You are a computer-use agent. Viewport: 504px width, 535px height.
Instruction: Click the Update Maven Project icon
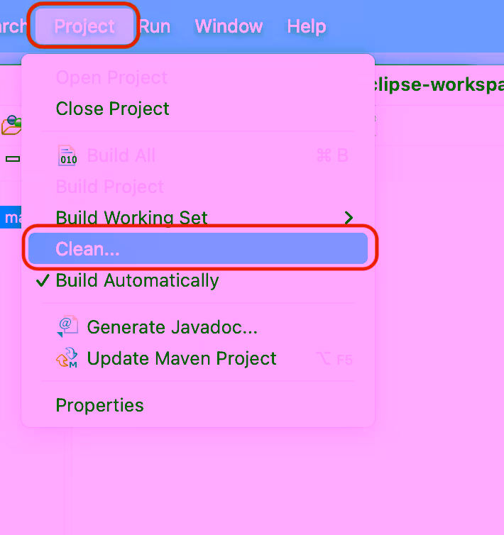coord(67,358)
